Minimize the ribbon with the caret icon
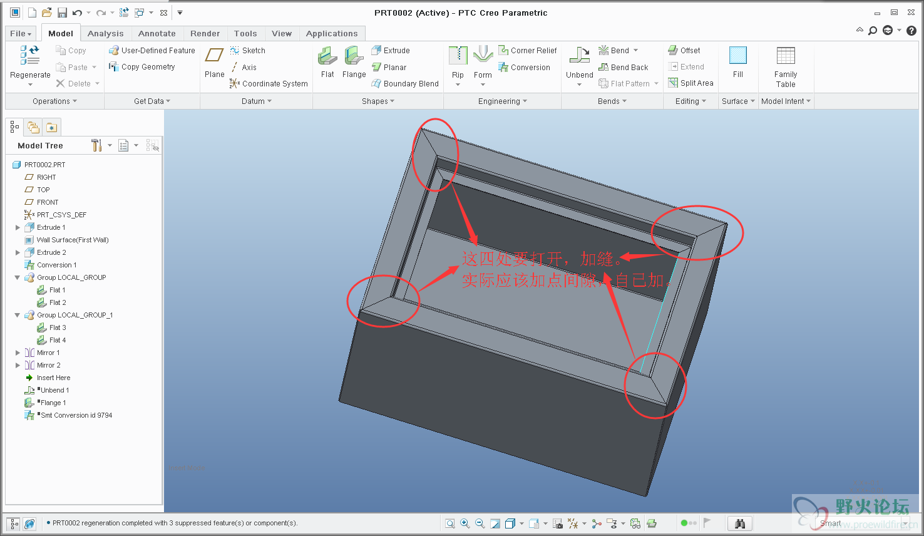This screenshot has width=924, height=536. [860, 30]
